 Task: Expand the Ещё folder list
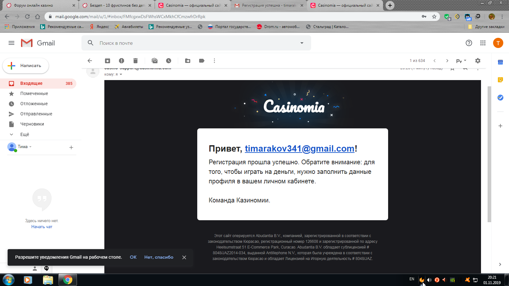pos(24,134)
